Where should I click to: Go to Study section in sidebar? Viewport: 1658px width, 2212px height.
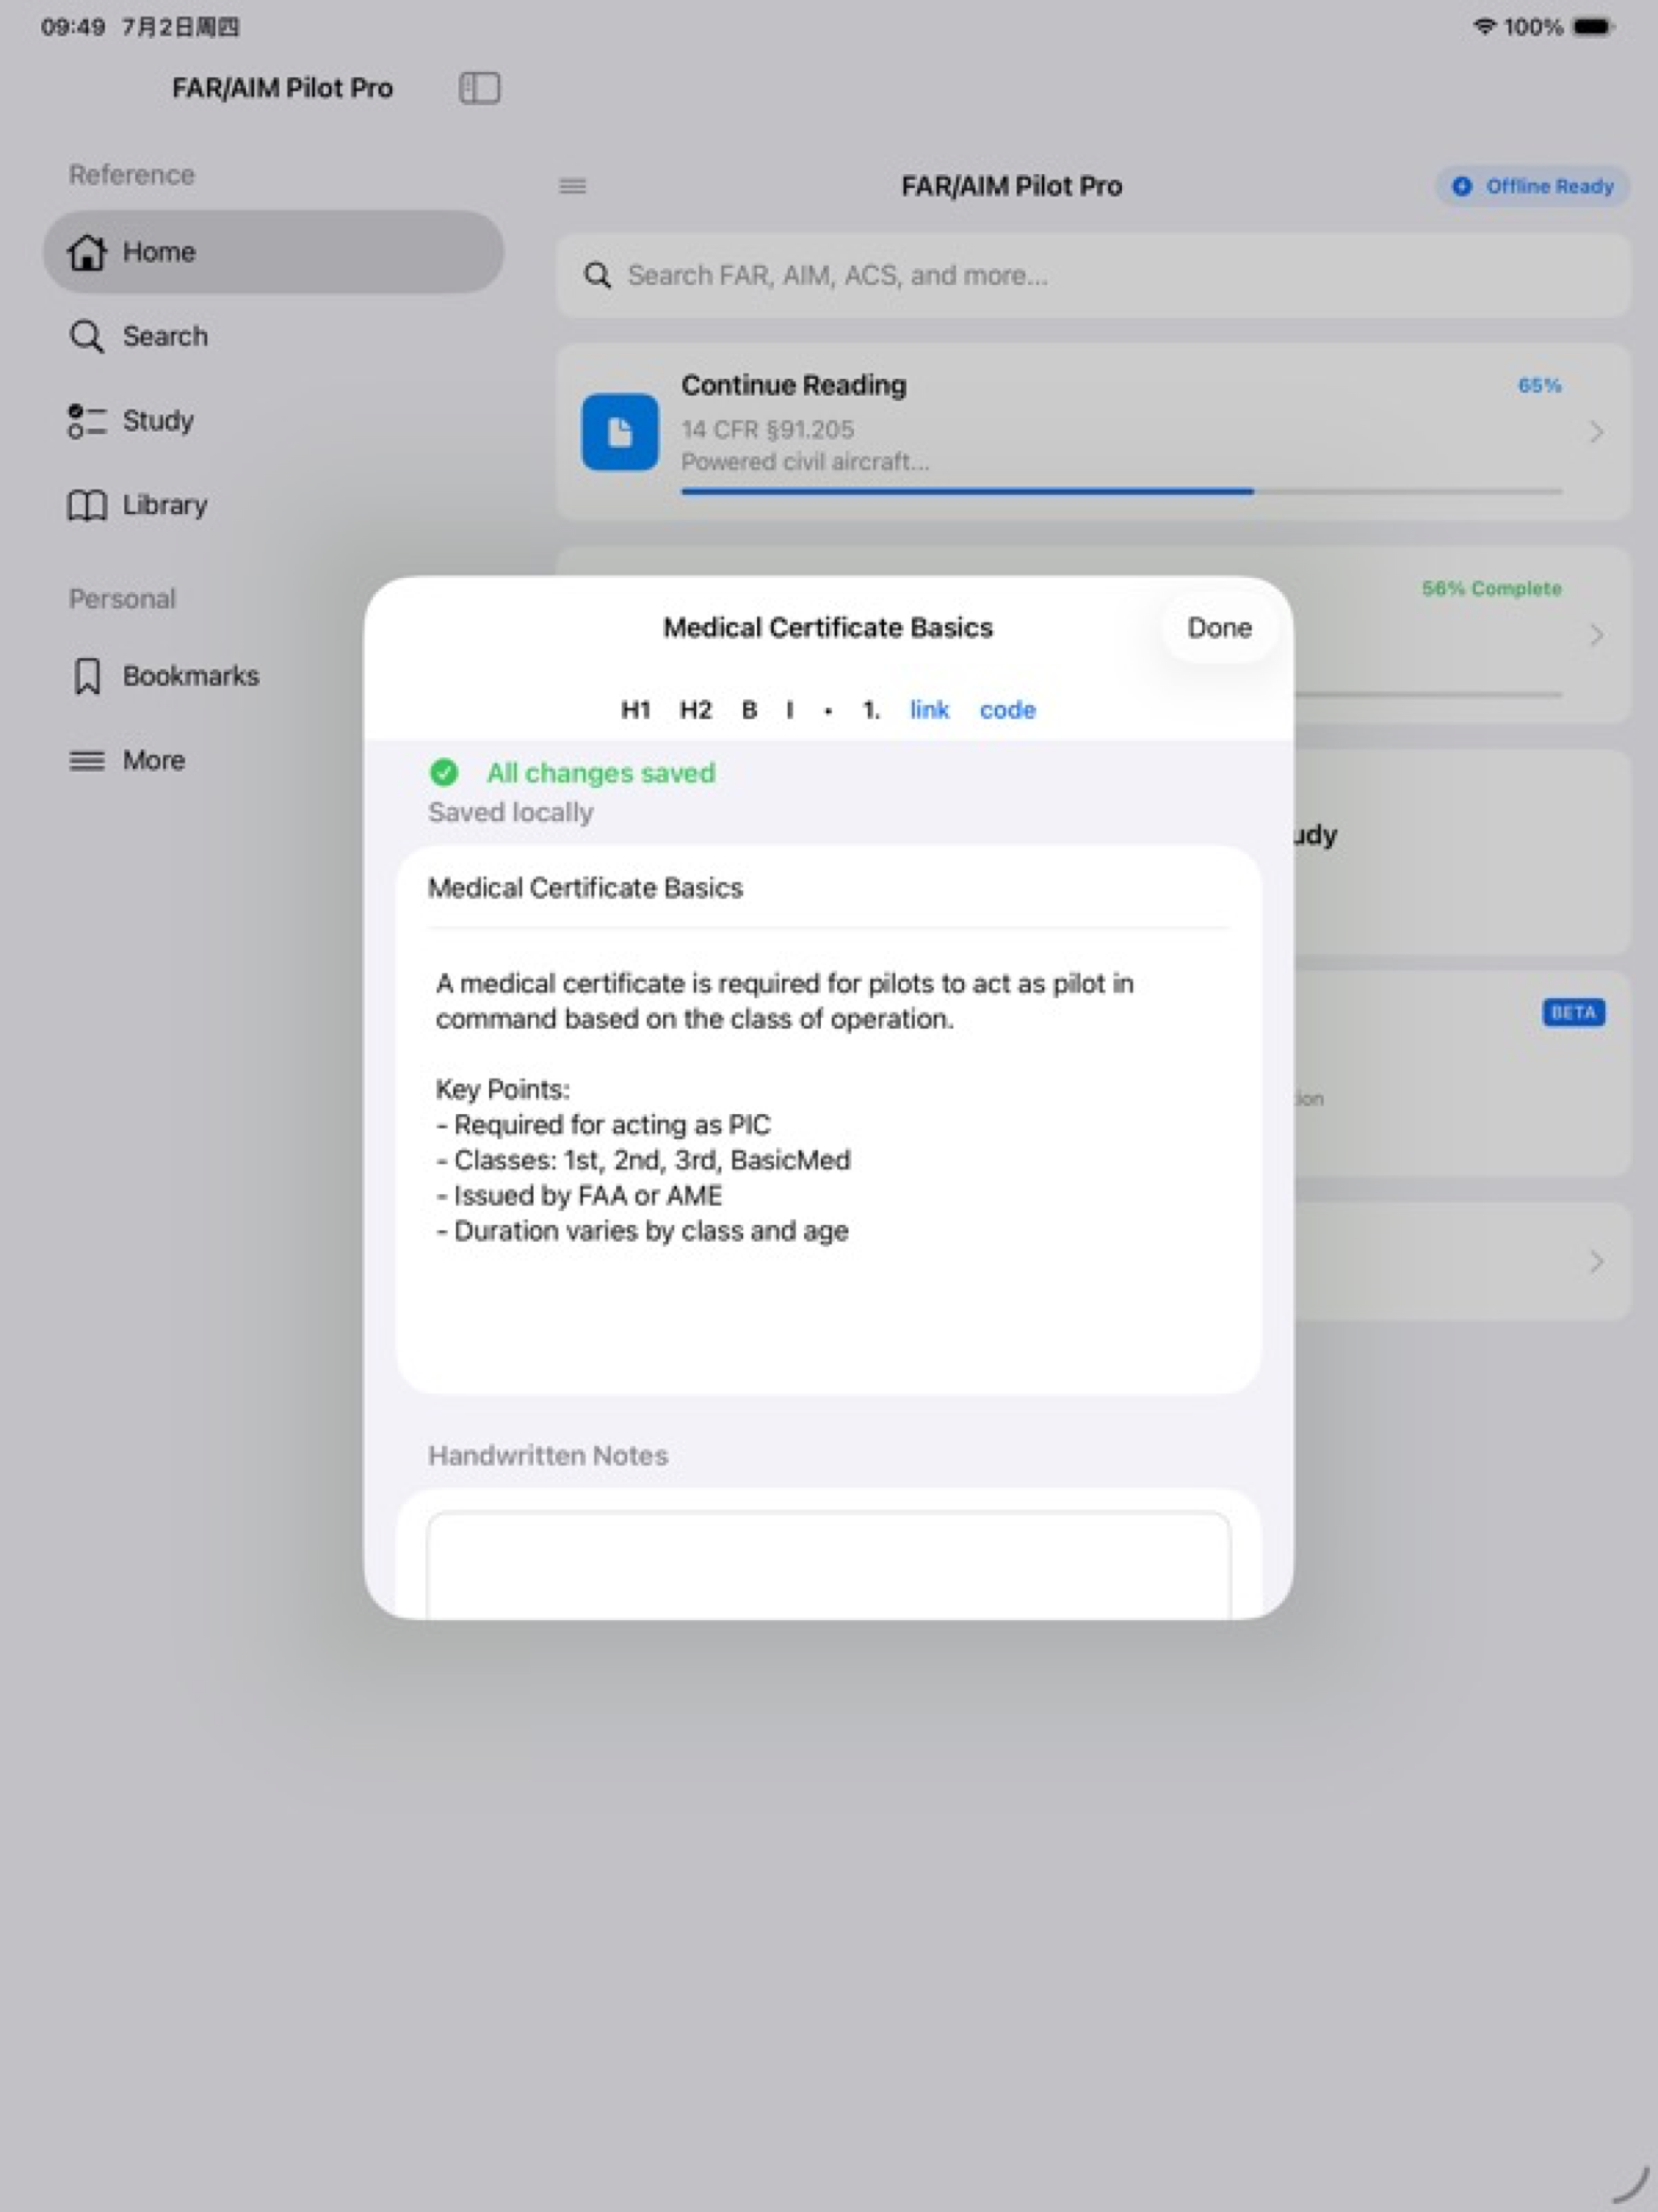[x=273, y=421]
